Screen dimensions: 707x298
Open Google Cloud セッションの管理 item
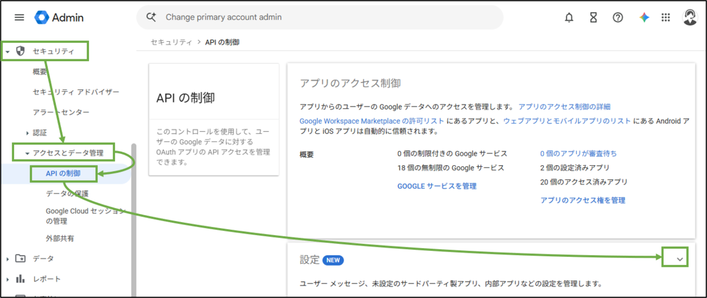(85, 216)
